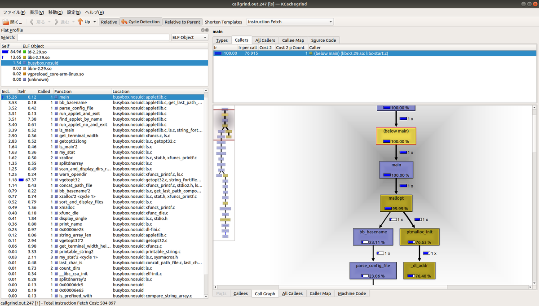Screen dimensions: 539x306
Task: Sort function list by Location column
Action: point(158,92)
